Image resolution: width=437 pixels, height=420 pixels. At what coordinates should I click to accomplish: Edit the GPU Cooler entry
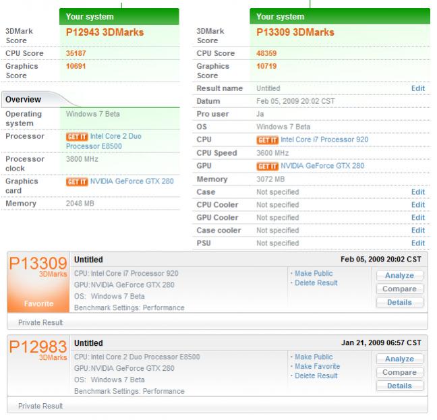tap(417, 218)
